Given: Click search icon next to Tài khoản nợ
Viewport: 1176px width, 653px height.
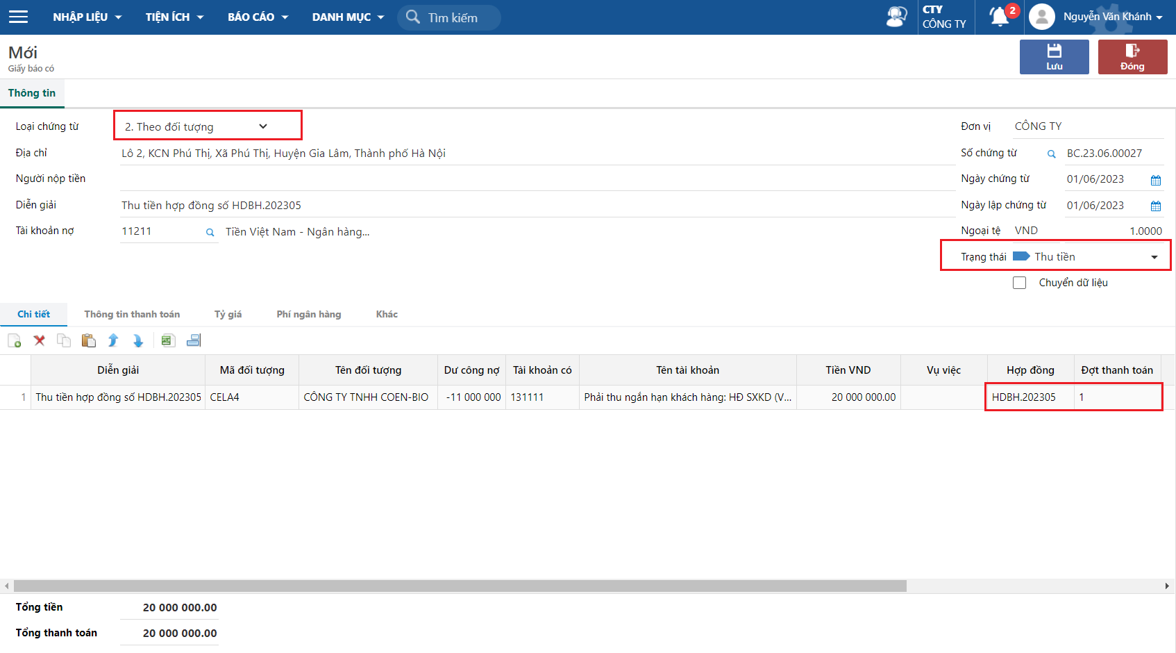Looking at the screenshot, I should click(210, 233).
